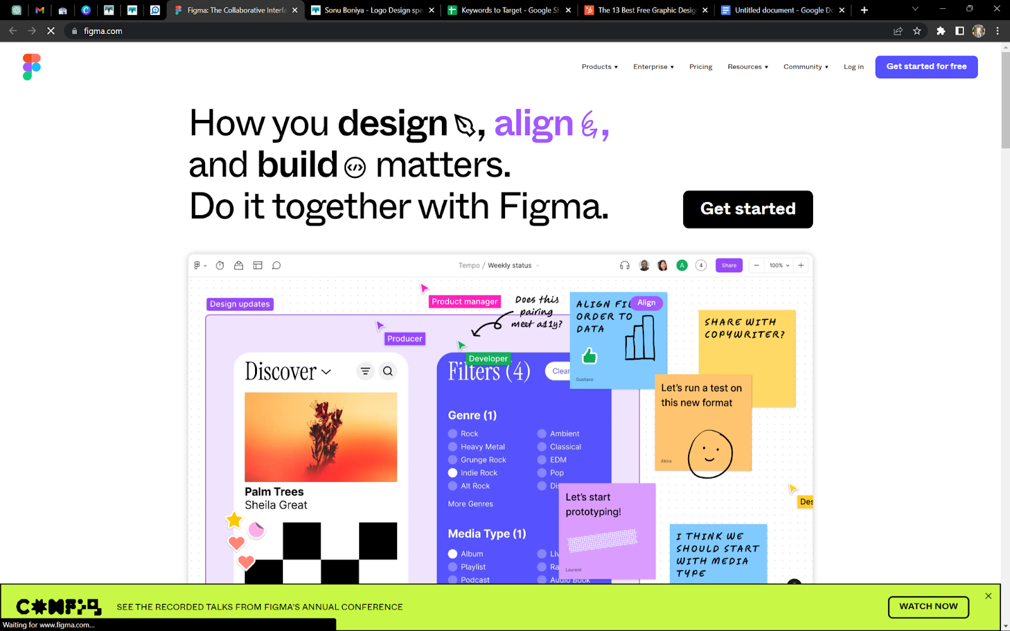1010x631 pixels.
Task: Click the Get started for free button
Action: (926, 67)
